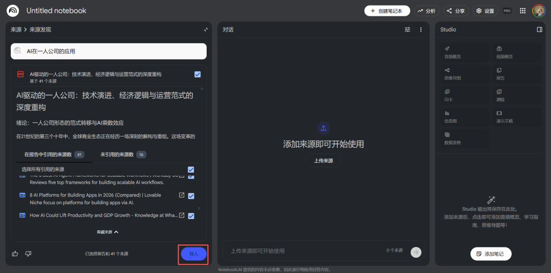
Task: Click the send arrow in chat box
Action: point(416,251)
